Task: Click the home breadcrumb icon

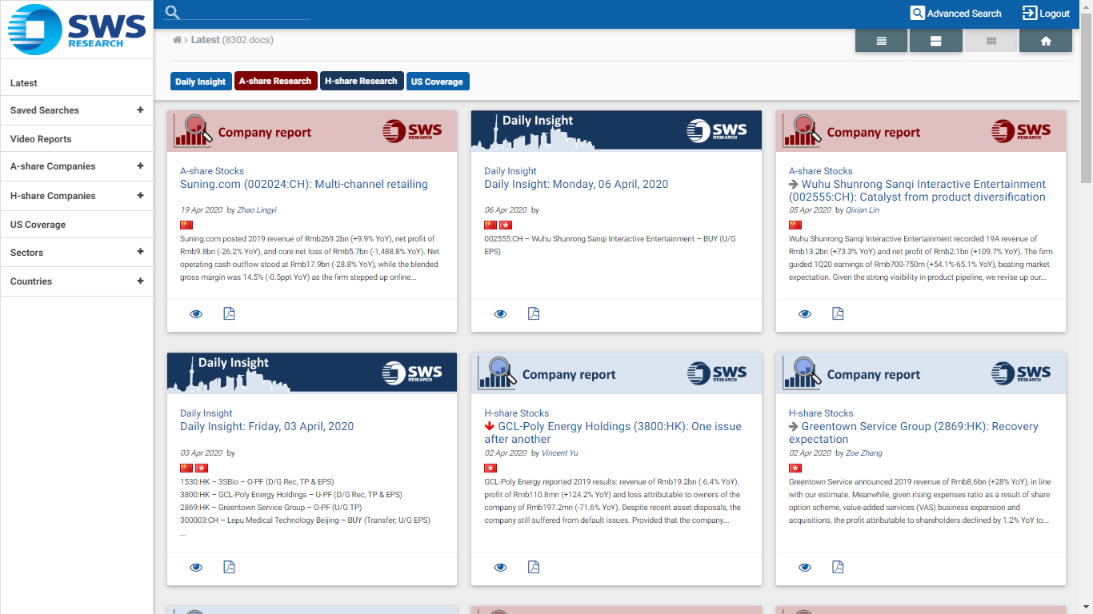Action: [177, 40]
